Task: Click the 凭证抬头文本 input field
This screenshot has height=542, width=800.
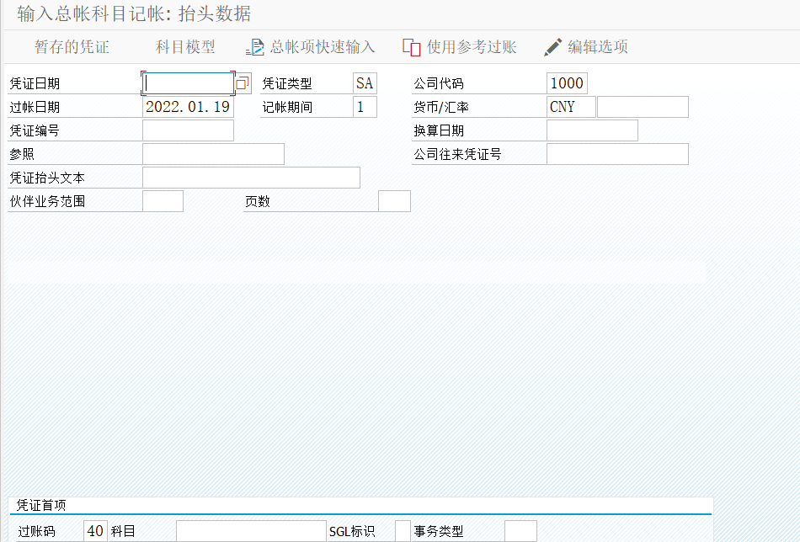Action: point(251,178)
